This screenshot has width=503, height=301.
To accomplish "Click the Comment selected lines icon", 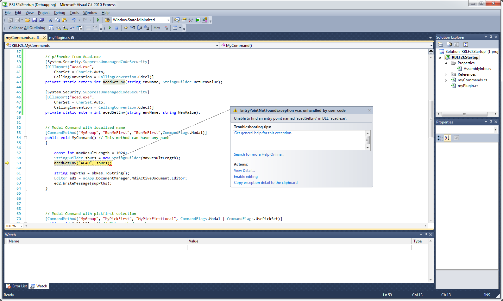I will (x=88, y=28).
